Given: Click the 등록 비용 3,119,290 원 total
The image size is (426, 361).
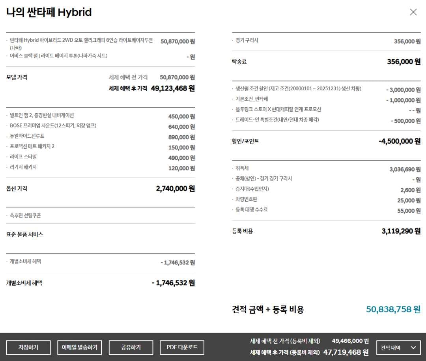Looking at the screenshot, I should point(401,231).
